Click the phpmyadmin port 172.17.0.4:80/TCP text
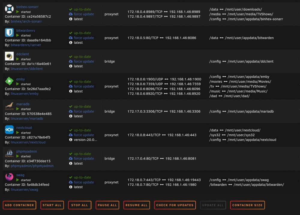The image size is (300, 215). click(x=143, y=158)
